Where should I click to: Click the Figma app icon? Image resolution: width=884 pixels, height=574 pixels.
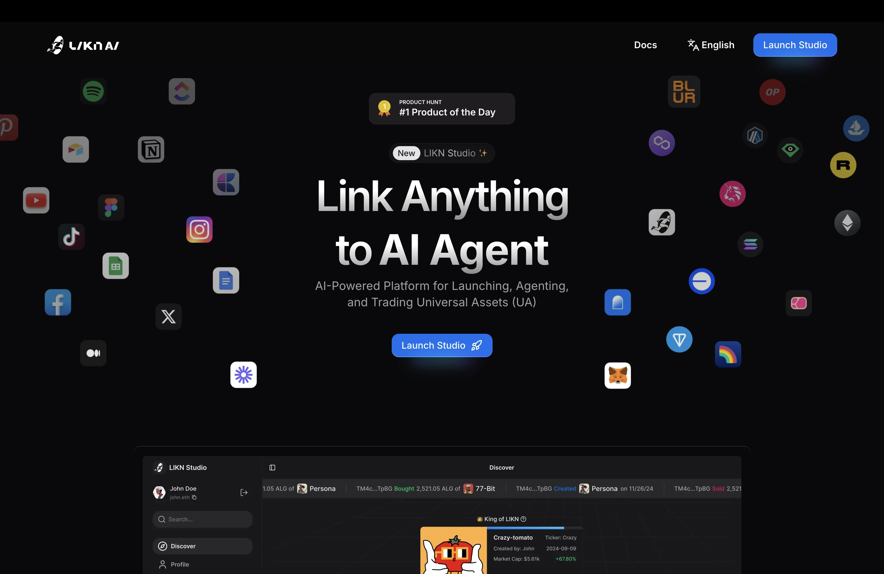coord(111,208)
